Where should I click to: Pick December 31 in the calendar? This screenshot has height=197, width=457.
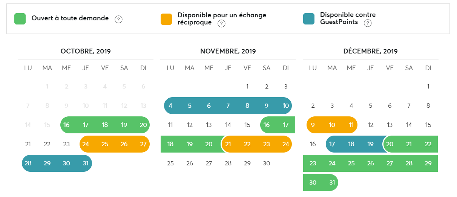(x=332, y=183)
